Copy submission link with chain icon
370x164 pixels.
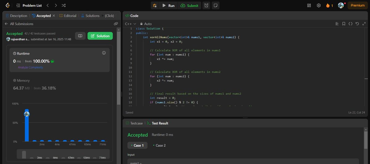116,23
